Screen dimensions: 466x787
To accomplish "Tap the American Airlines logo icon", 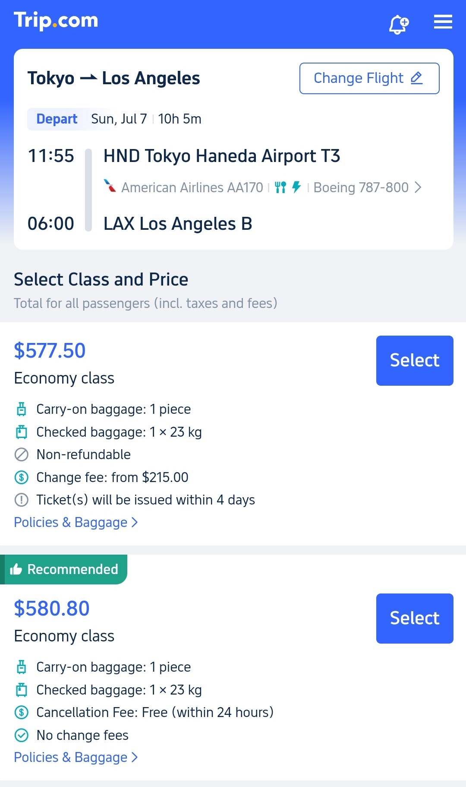I will pos(110,186).
